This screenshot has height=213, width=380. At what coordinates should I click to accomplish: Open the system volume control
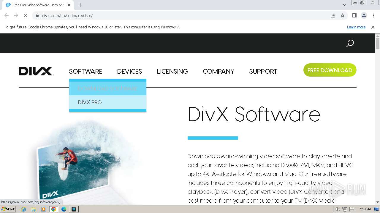[x=338, y=209]
